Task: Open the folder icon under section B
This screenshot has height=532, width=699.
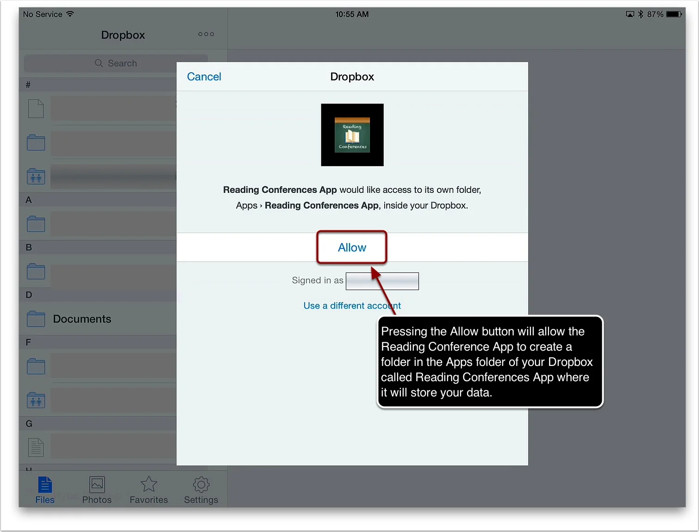Action: click(x=36, y=272)
